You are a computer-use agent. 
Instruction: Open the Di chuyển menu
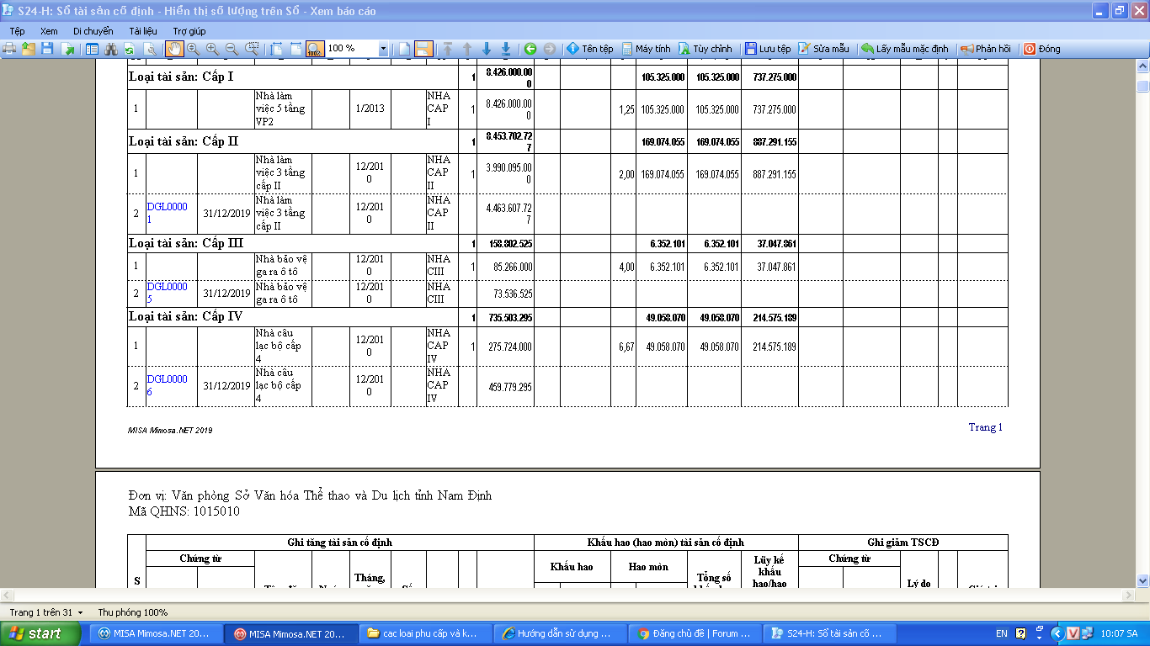point(93,31)
